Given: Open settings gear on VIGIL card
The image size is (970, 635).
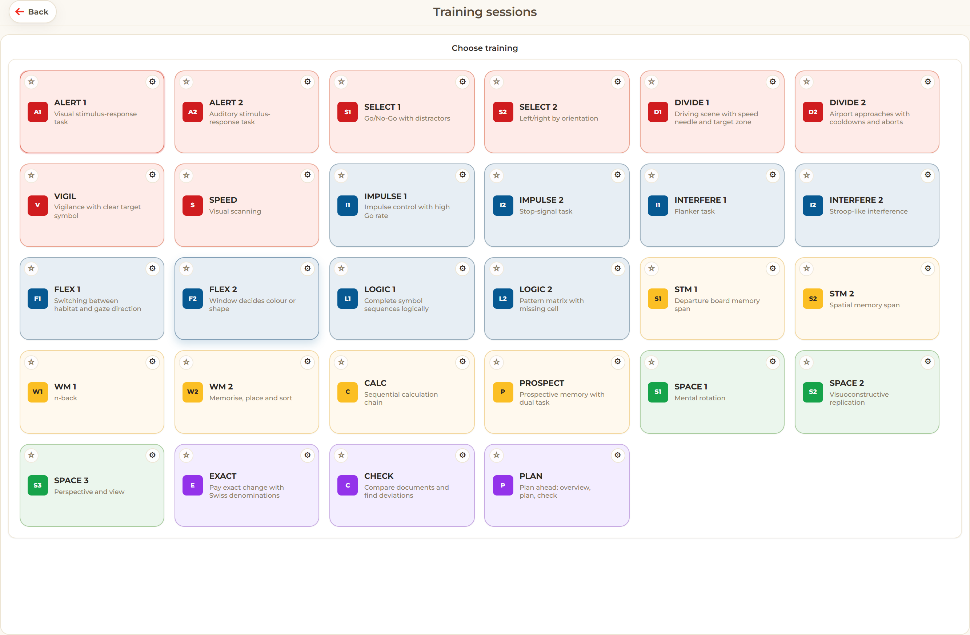Looking at the screenshot, I should 152,175.
